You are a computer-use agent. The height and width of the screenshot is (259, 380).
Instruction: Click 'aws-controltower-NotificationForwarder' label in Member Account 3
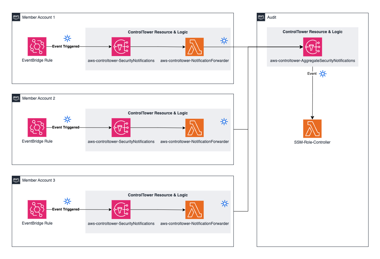tap(195, 223)
